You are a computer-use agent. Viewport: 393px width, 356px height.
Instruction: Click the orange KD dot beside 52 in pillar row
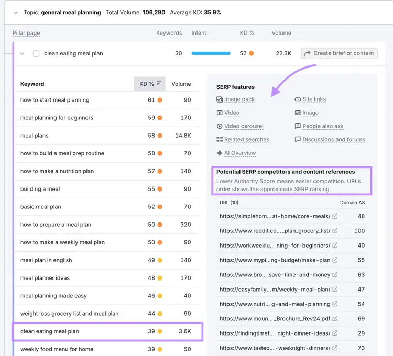[251, 53]
